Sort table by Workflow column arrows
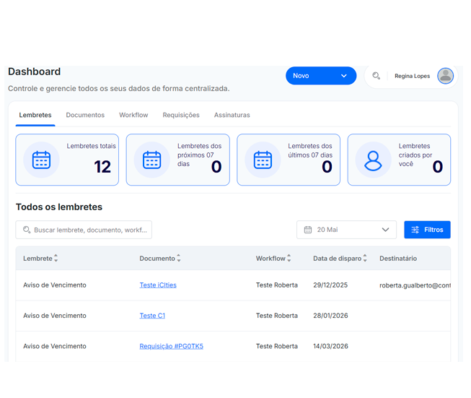471x398 pixels. click(289, 259)
